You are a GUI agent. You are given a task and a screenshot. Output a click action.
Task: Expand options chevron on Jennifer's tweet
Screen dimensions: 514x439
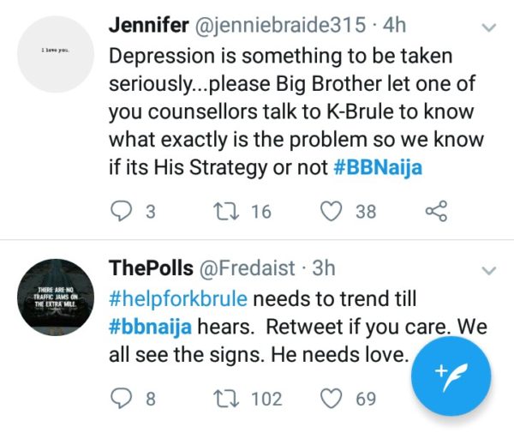pos(489,27)
